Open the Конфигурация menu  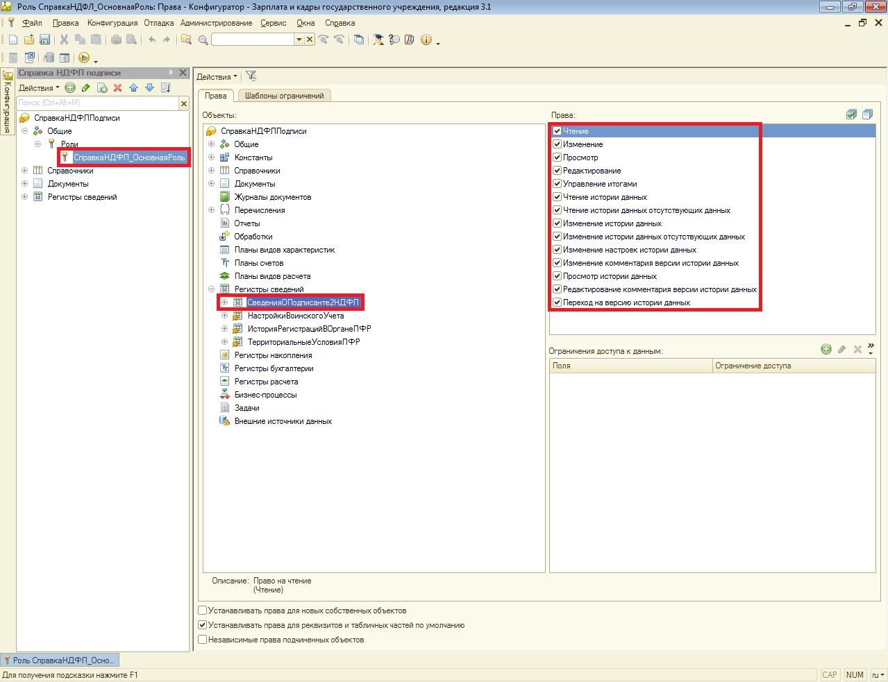tap(112, 23)
